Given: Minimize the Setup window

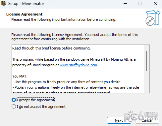Looking at the screenshot, I should point(125,3).
